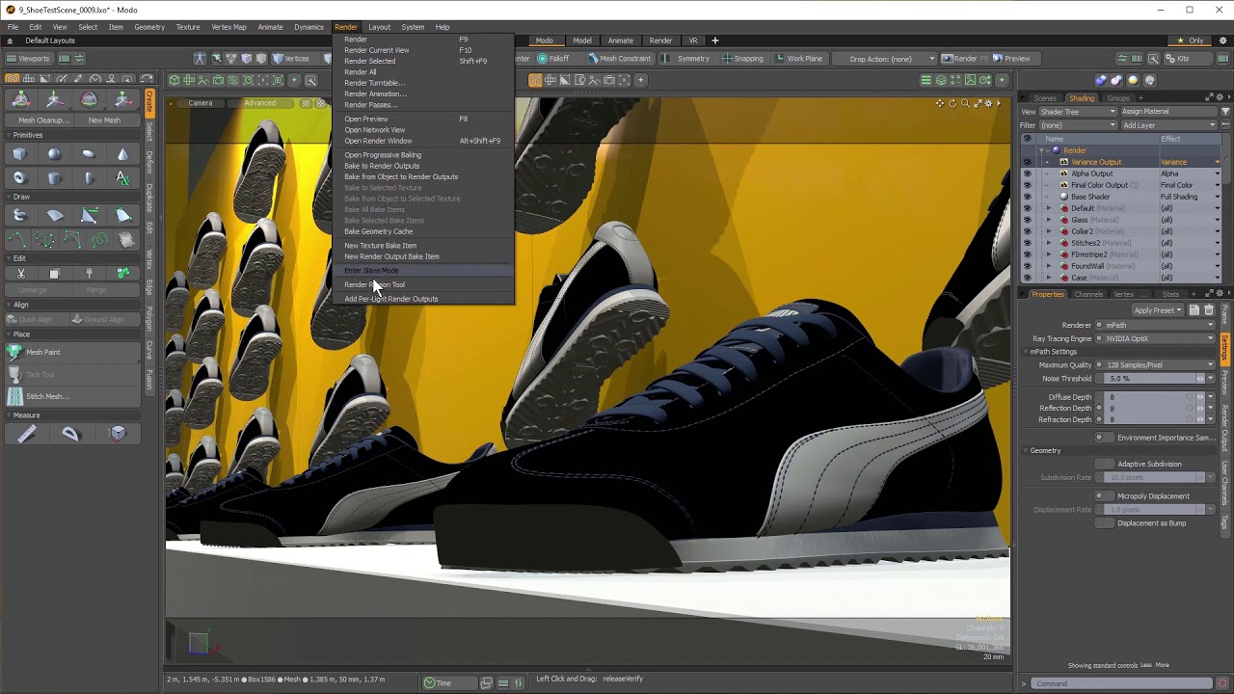Screen dimensions: 1234x694
Task: Open the Add Layer dropdown
Action: point(1168,125)
